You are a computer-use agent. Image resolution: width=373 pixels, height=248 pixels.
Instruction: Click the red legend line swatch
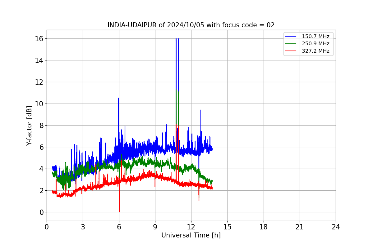tap(291, 51)
